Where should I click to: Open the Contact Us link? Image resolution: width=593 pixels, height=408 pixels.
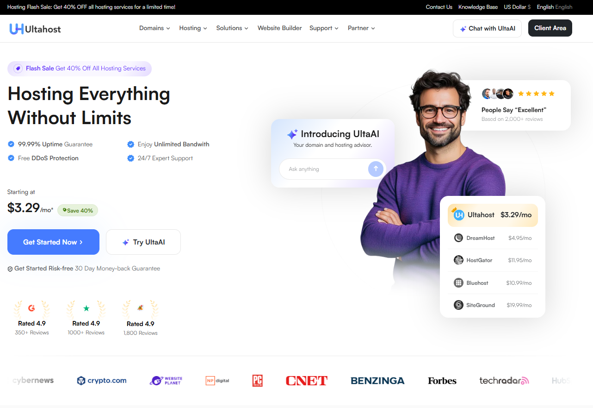point(439,7)
